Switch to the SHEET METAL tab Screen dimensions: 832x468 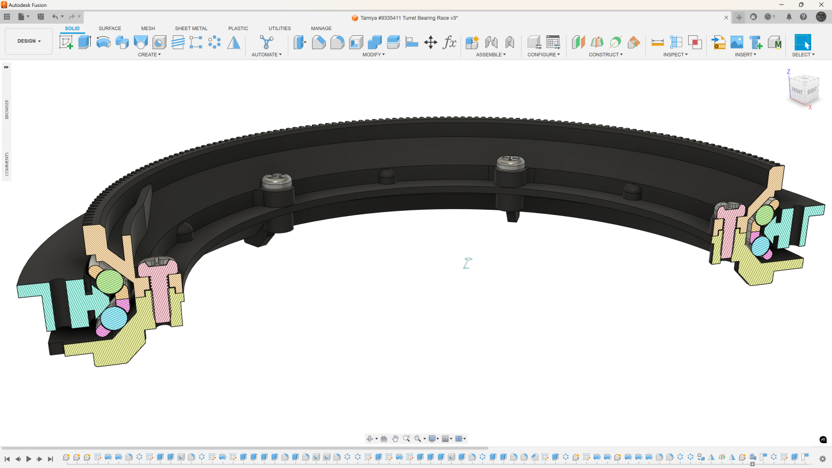tap(191, 28)
